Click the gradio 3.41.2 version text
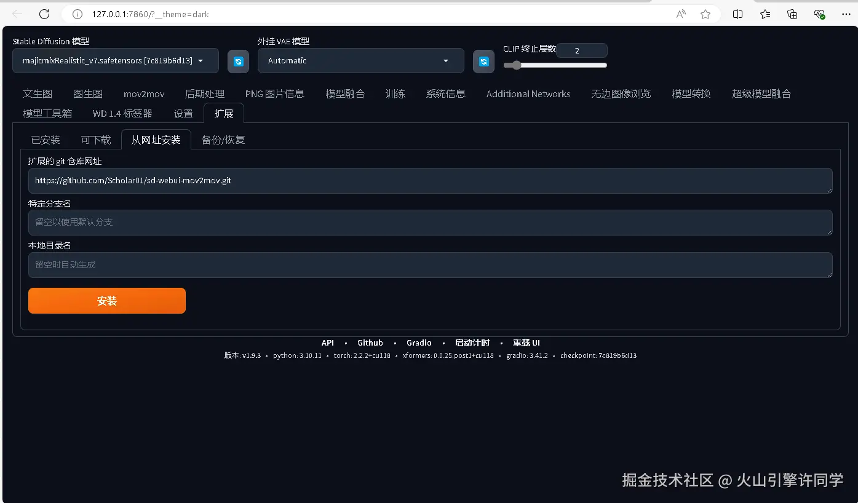Screen dimensions: 858x503 tap(527, 356)
